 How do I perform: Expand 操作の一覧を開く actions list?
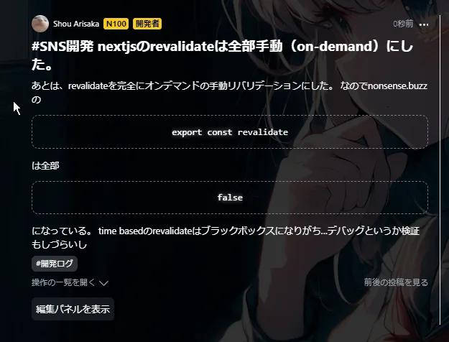(x=70, y=282)
